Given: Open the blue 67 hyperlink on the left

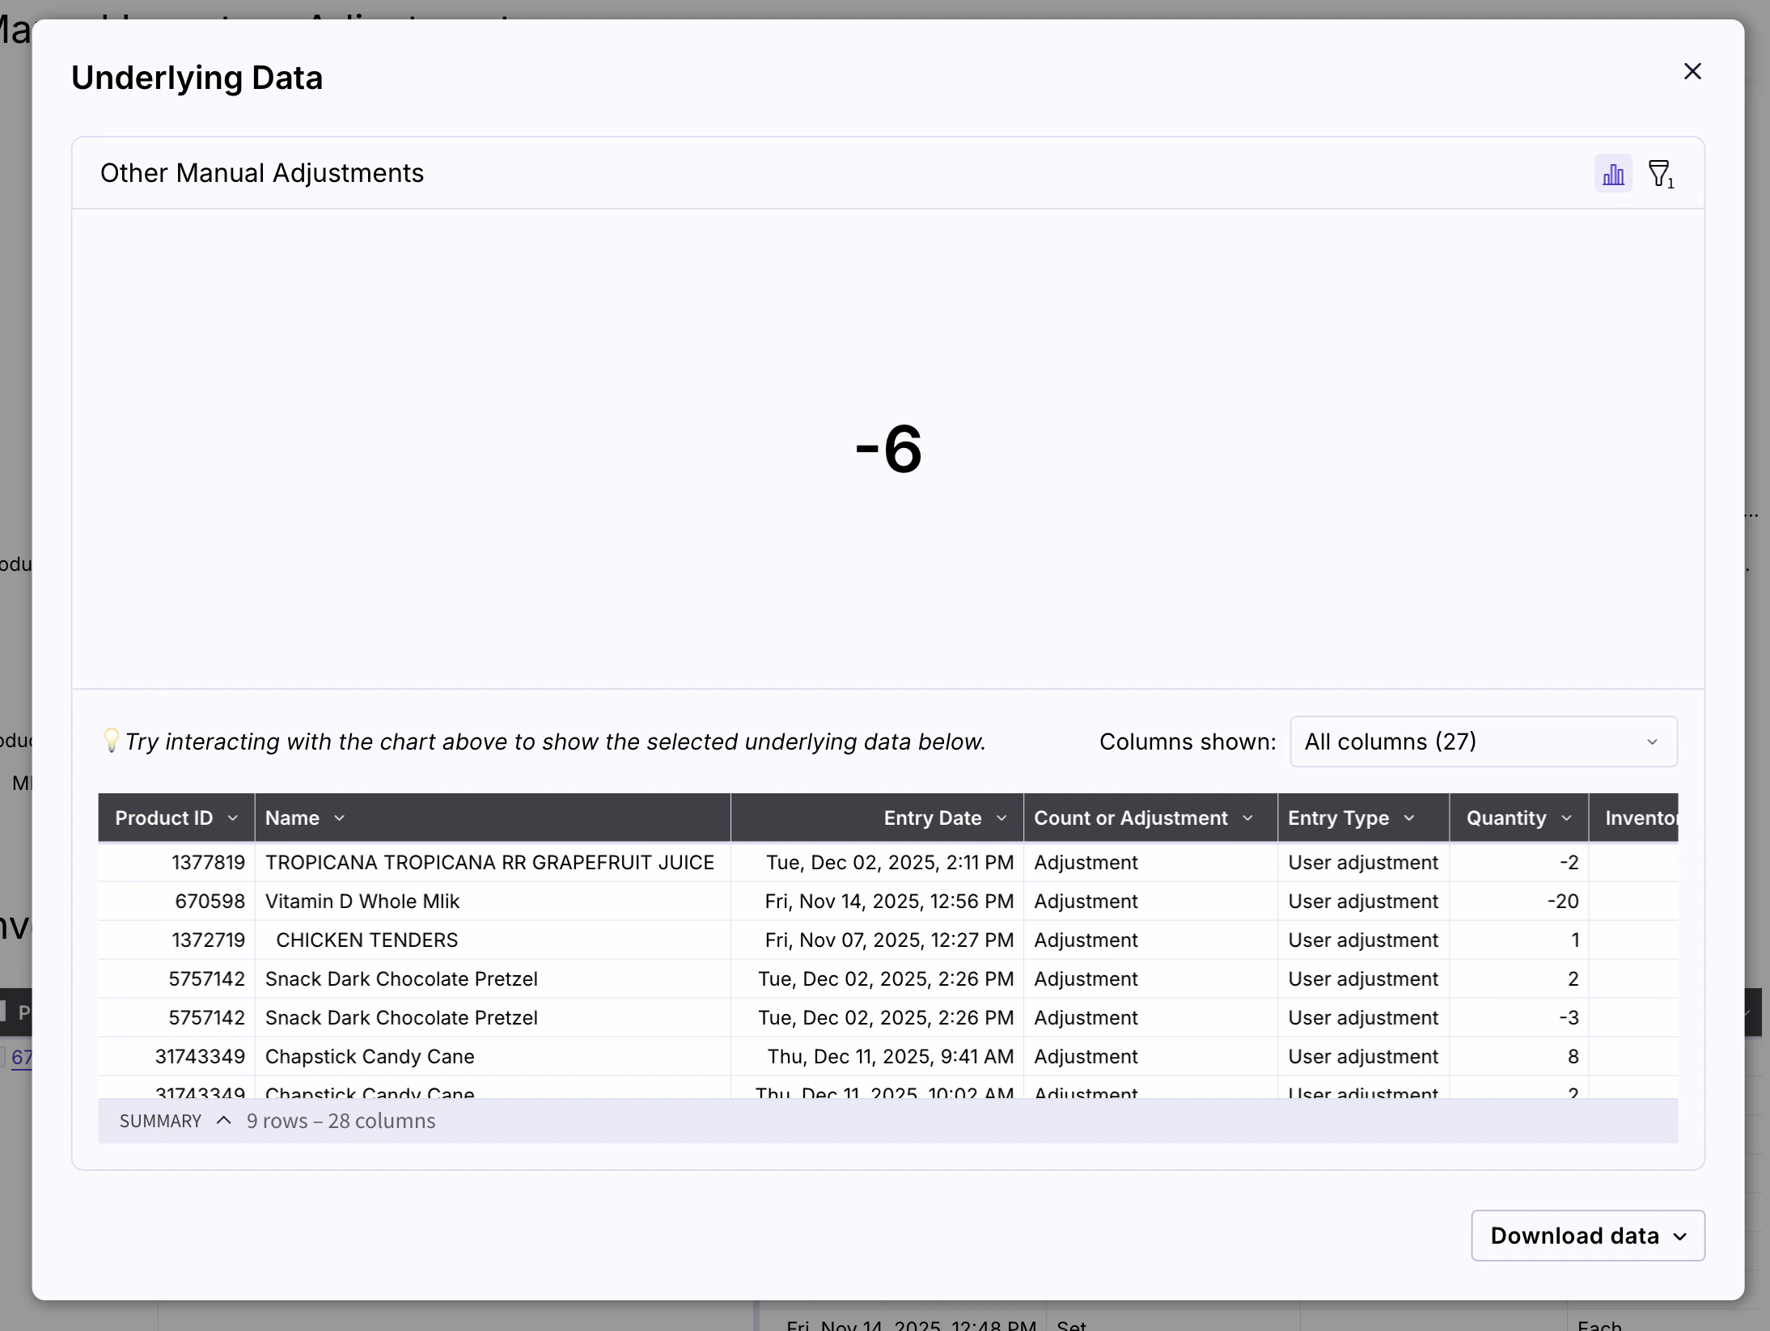Looking at the screenshot, I should tap(21, 1058).
